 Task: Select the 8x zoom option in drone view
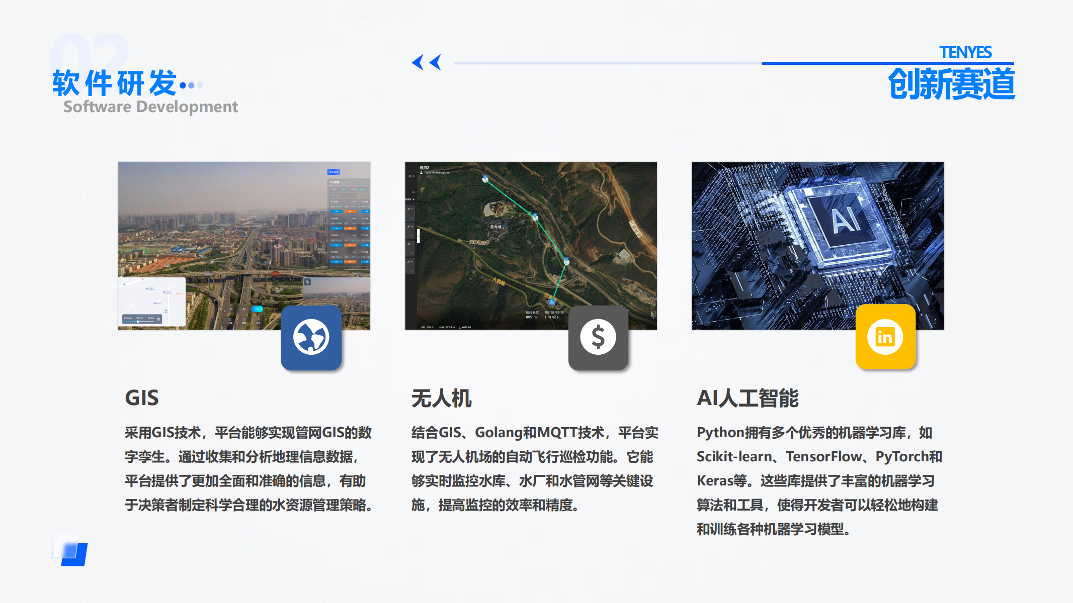coord(244,309)
